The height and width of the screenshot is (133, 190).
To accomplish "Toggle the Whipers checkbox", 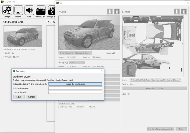I will (x=87, y=107).
